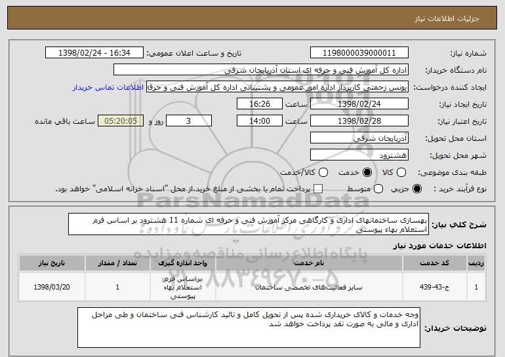Screen dimensions: 505x357
Task: Choose the متوسط purchase type radio
Action: [378, 189]
